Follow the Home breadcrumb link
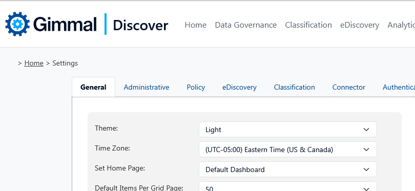The image size is (415, 191). point(34,63)
